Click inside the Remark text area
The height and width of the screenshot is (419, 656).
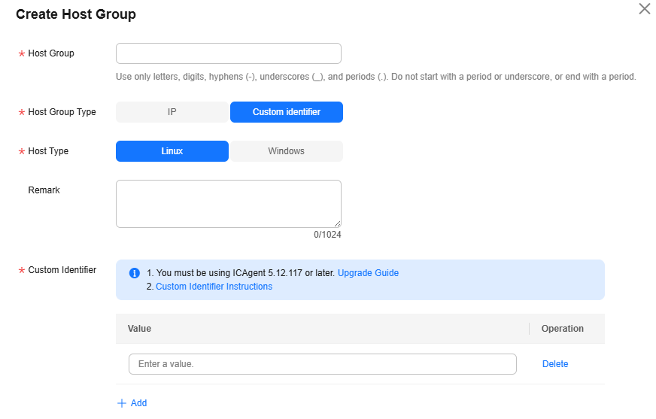(x=229, y=204)
